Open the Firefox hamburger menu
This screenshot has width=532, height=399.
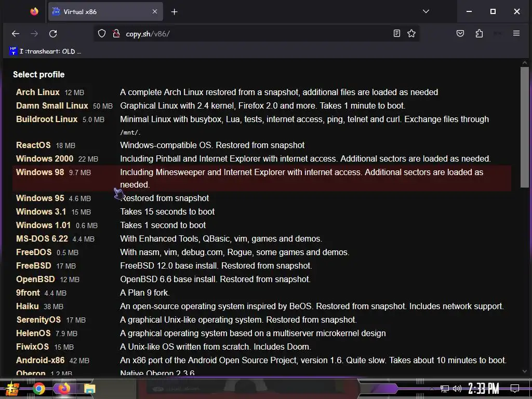(x=516, y=33)
